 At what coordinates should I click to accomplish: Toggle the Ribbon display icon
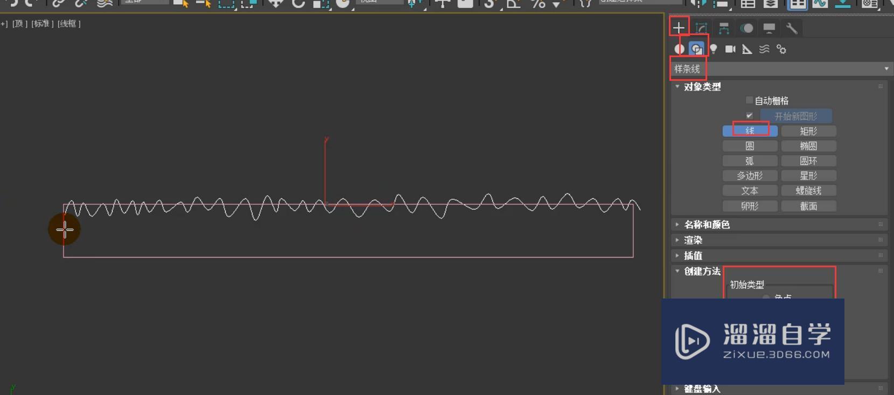click(798, 4)
